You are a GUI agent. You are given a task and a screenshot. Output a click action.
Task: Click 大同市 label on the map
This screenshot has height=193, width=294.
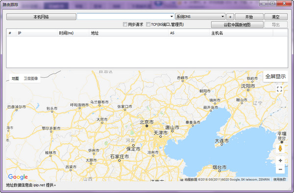(102, 119)
